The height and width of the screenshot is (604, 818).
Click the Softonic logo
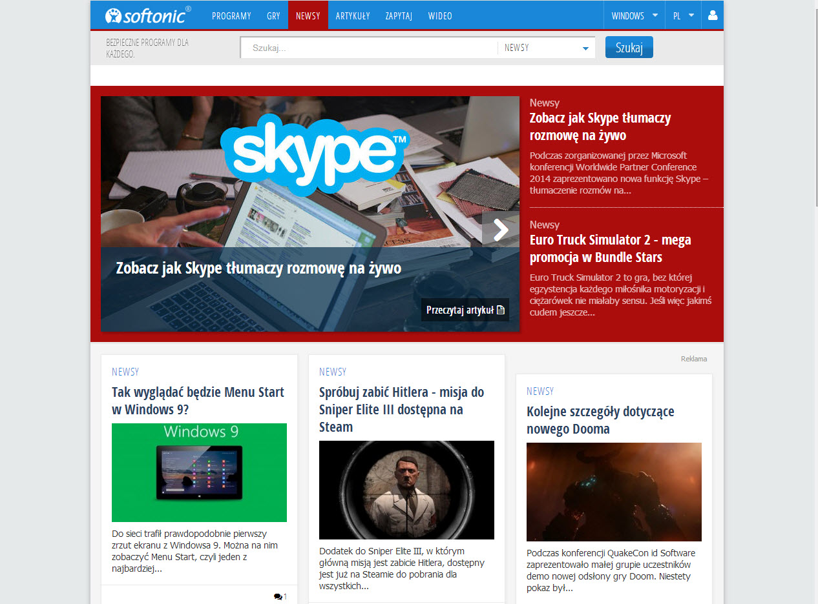point(148,15)
